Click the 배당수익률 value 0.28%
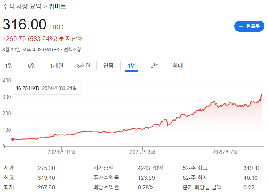This screenshot has width=268, height=195. pyautogui.click(x=145, y=187)
